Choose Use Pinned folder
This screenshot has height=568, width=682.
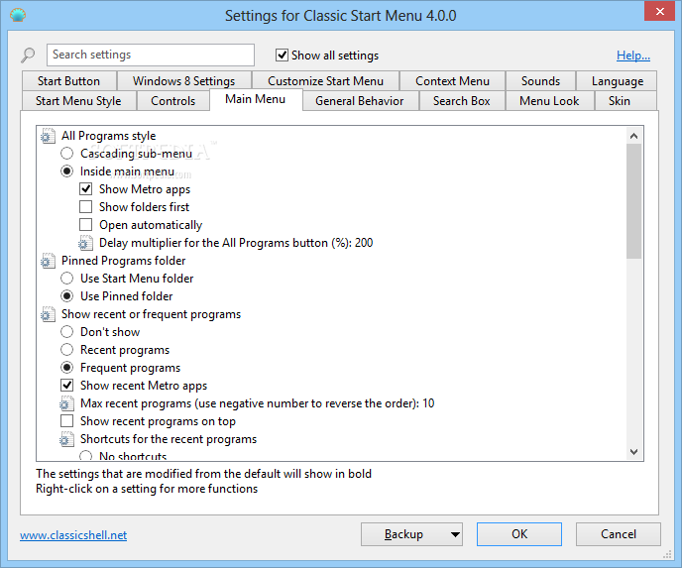click(x=66, y=296)
